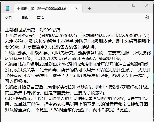Viewport: 154px width, 122px height.
Task: Place cursor in line starting 4.初始城市升级到20
Action: point(78,64)
